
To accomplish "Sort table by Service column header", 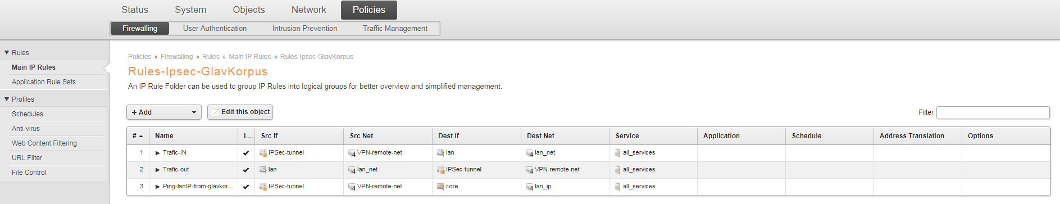I will (654, 136).
